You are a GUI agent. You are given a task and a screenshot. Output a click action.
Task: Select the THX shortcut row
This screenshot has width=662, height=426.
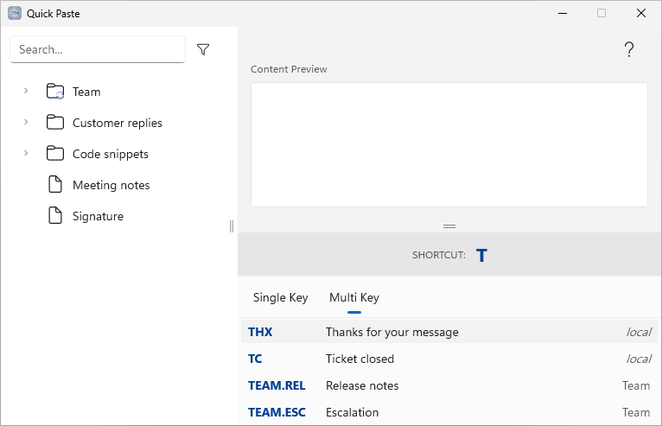click(449, 332)
